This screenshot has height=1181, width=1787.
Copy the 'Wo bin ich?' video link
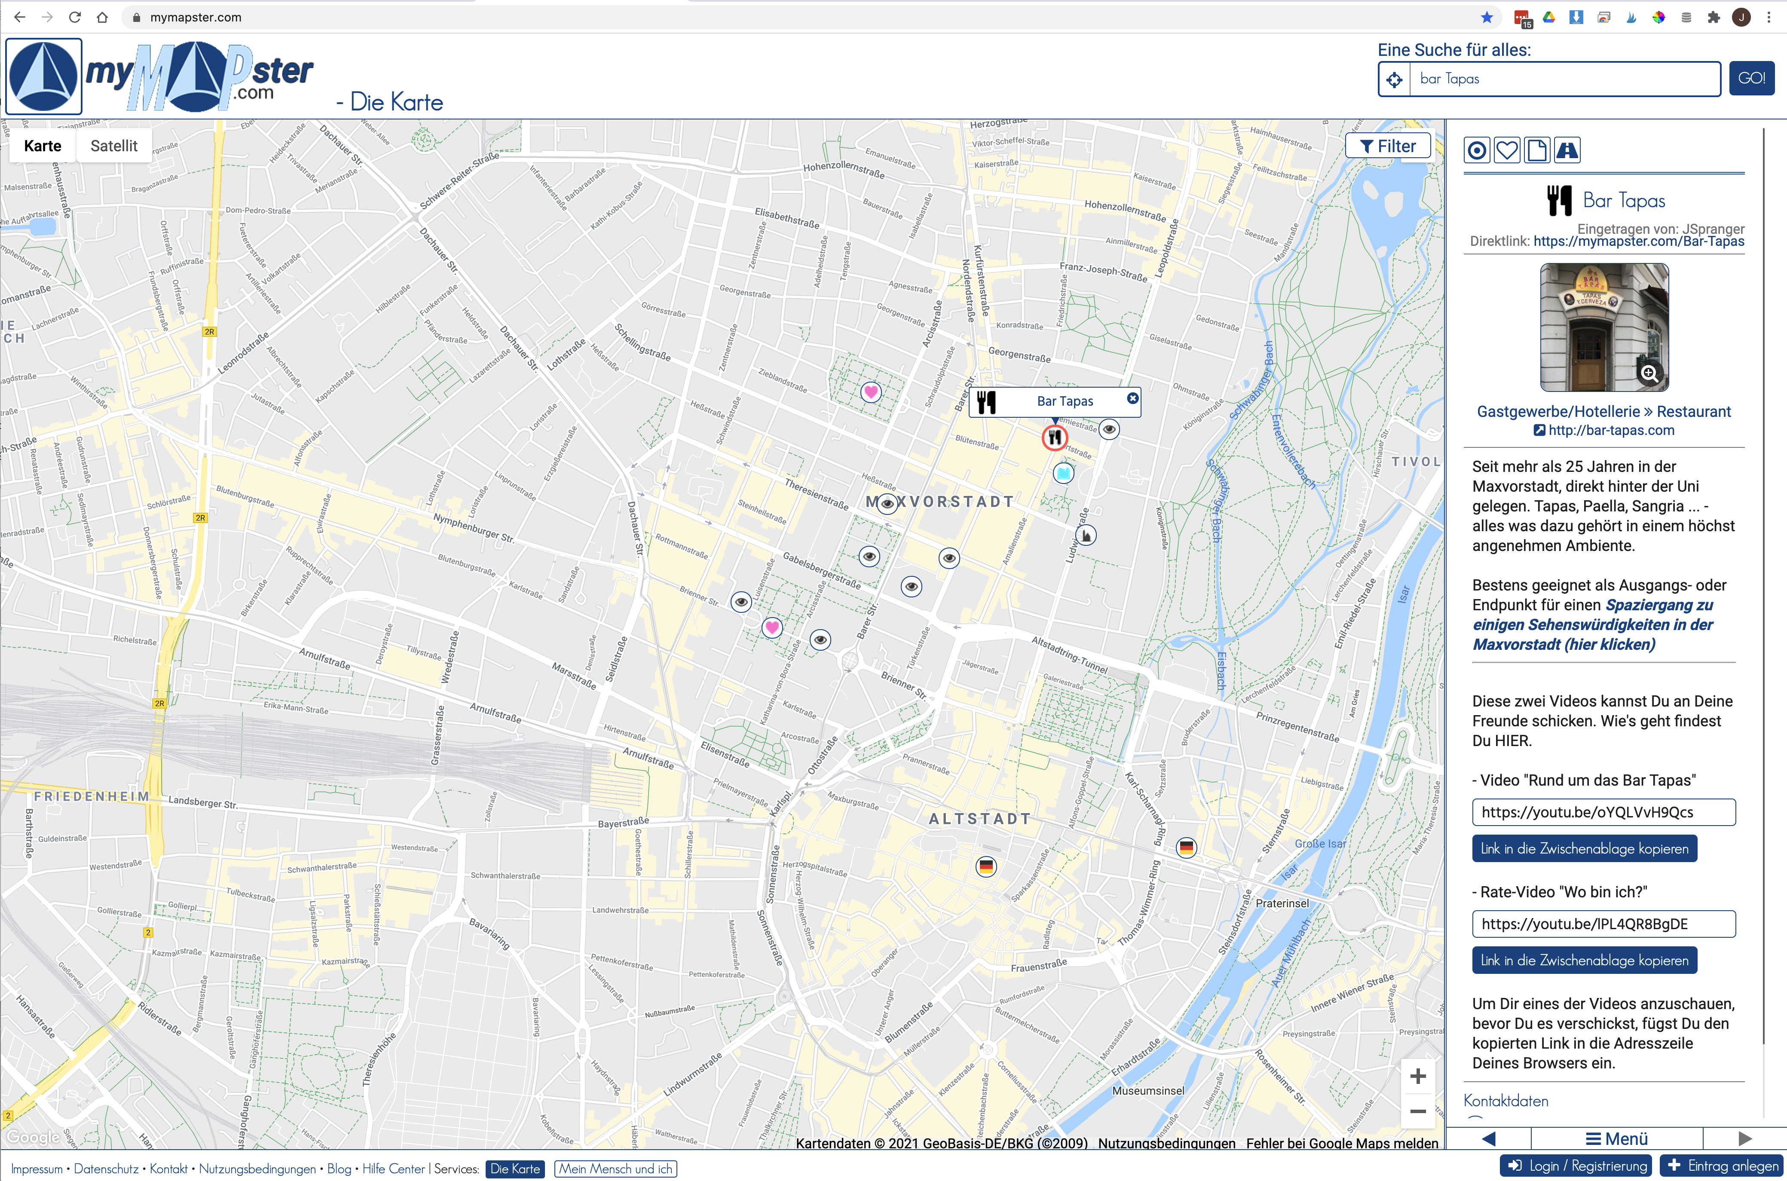click(1585, 961)
